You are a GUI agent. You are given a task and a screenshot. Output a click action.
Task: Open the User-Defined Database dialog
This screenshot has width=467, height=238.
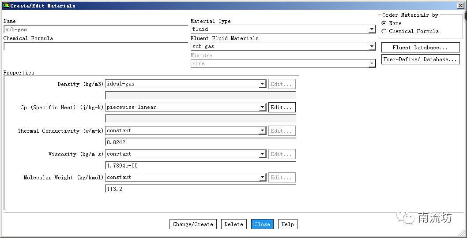pyautogui.click(x=420, y=59)
